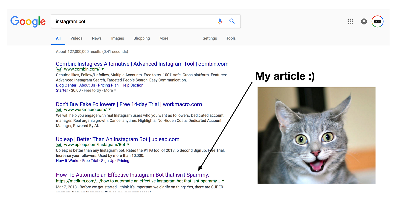401x203 pixels.
Task: Click the excited grey cat picture
Action: tap(316, 136)
